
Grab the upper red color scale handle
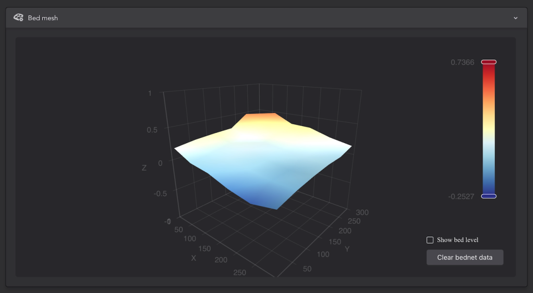point(489,62)
